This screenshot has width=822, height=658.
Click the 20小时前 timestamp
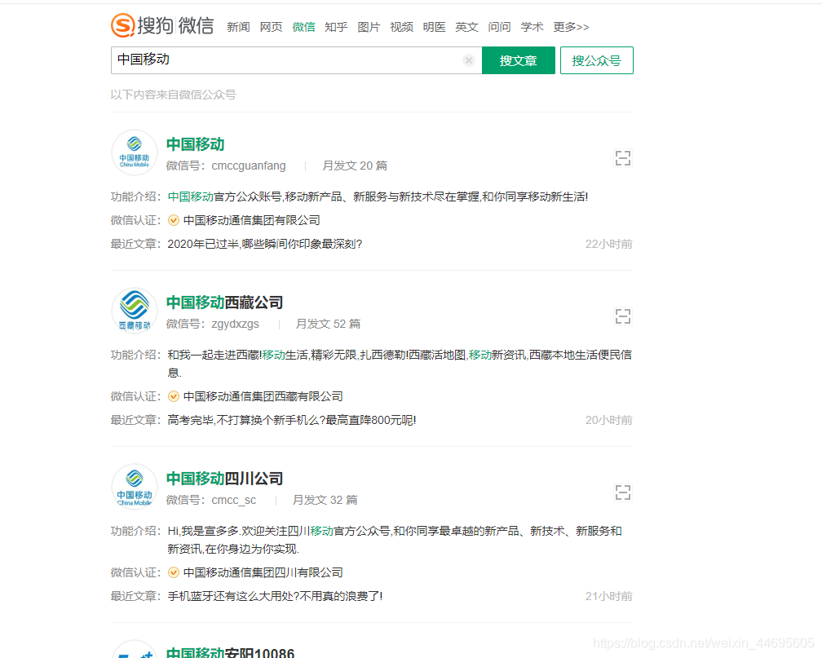[608, 420]
